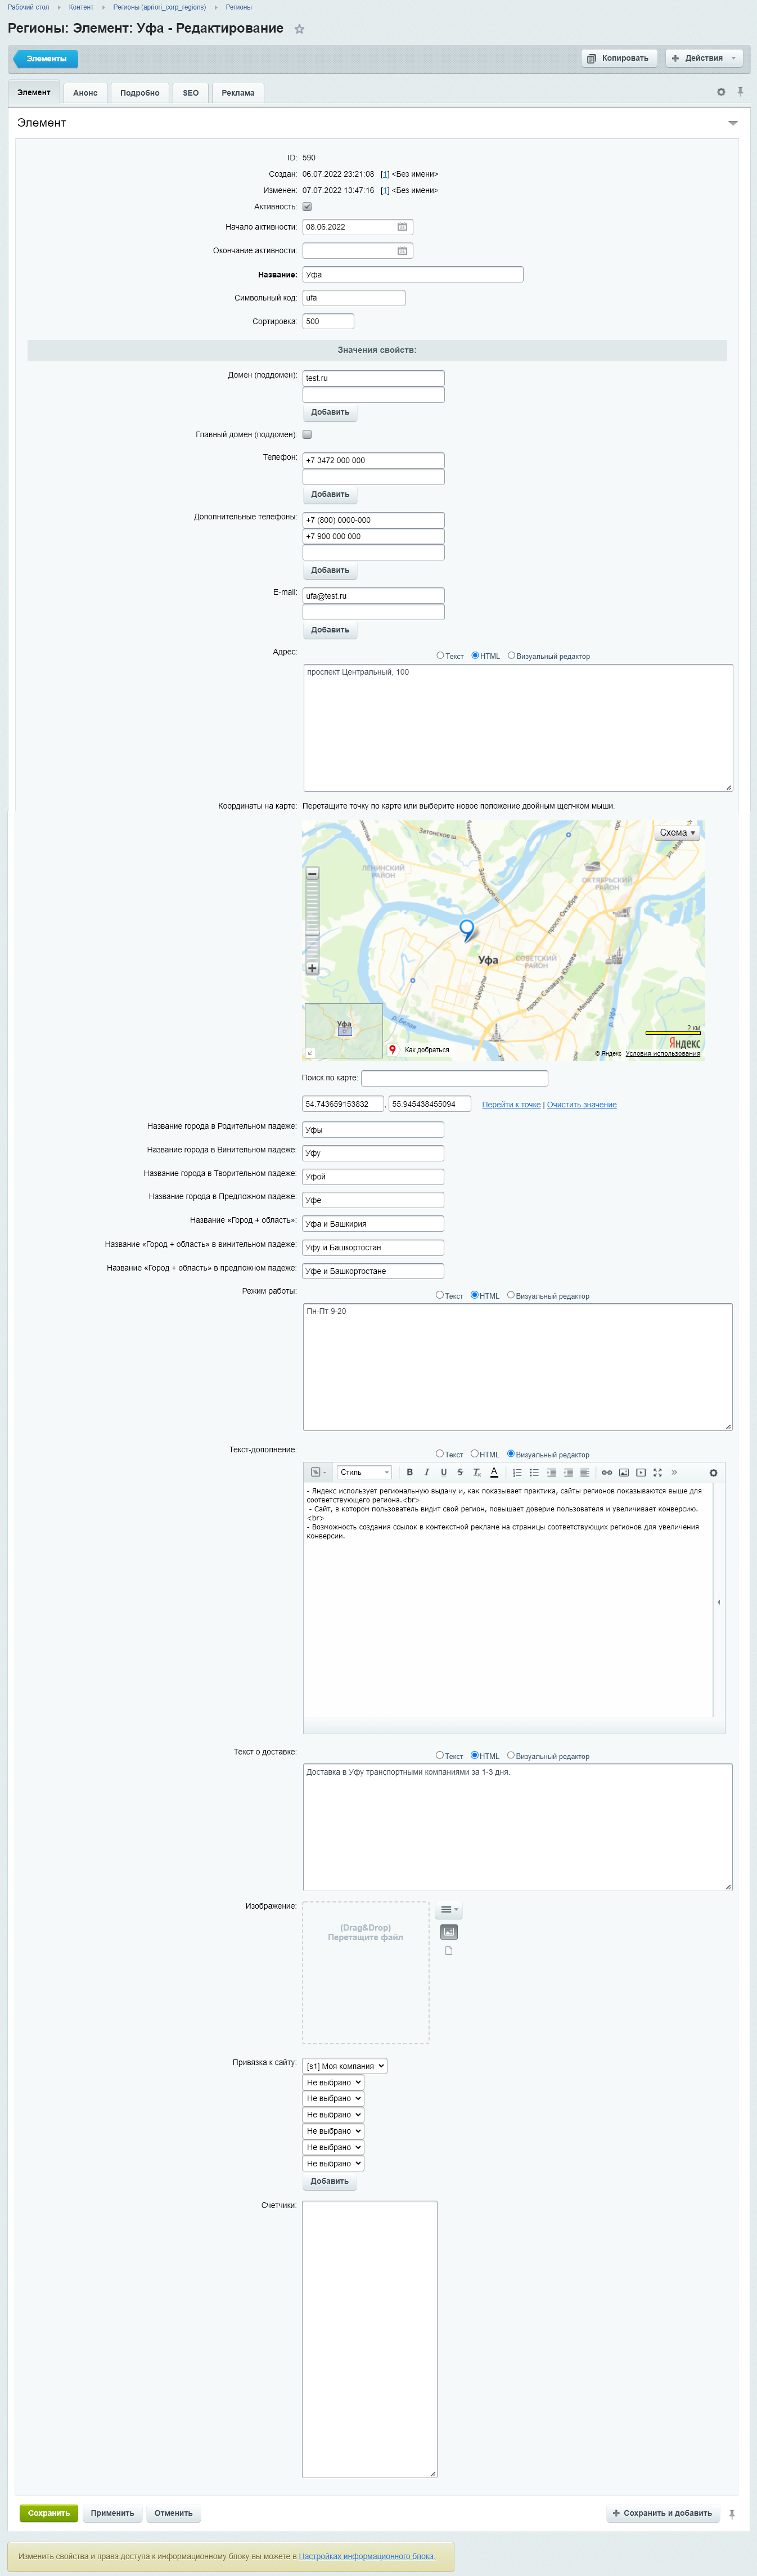Select Визуальный редактор for the Адрес field
The height and width of the screenshot is (2576, 757).
511,656
